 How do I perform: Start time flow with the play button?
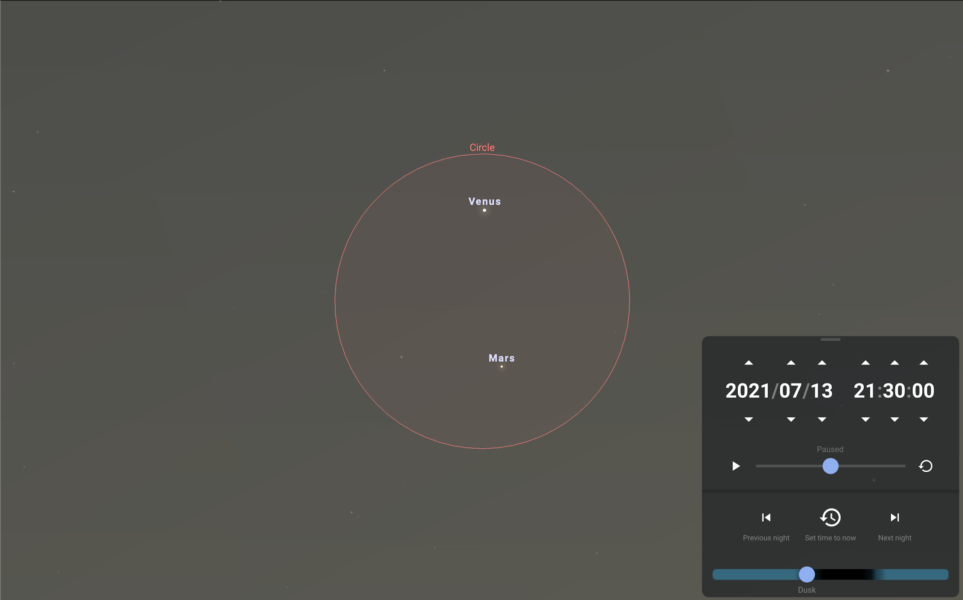(736, 466)
